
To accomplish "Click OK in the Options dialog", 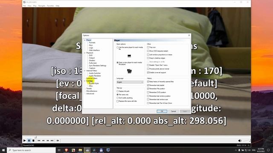I will [162, 111].
